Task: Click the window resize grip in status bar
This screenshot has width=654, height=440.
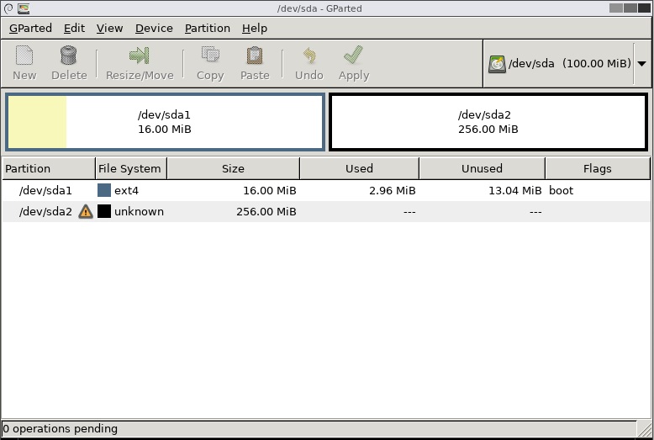Action: pyautogui.click(x=646, y=429)
